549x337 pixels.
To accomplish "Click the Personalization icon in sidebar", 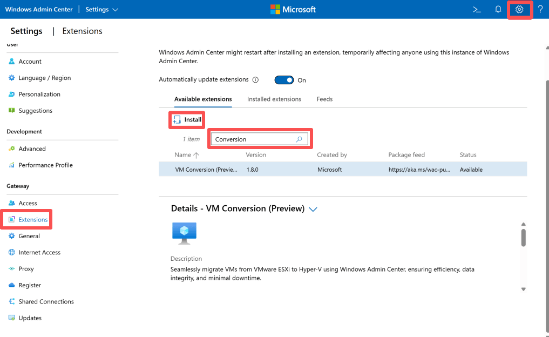I will [x=11, y=94].
